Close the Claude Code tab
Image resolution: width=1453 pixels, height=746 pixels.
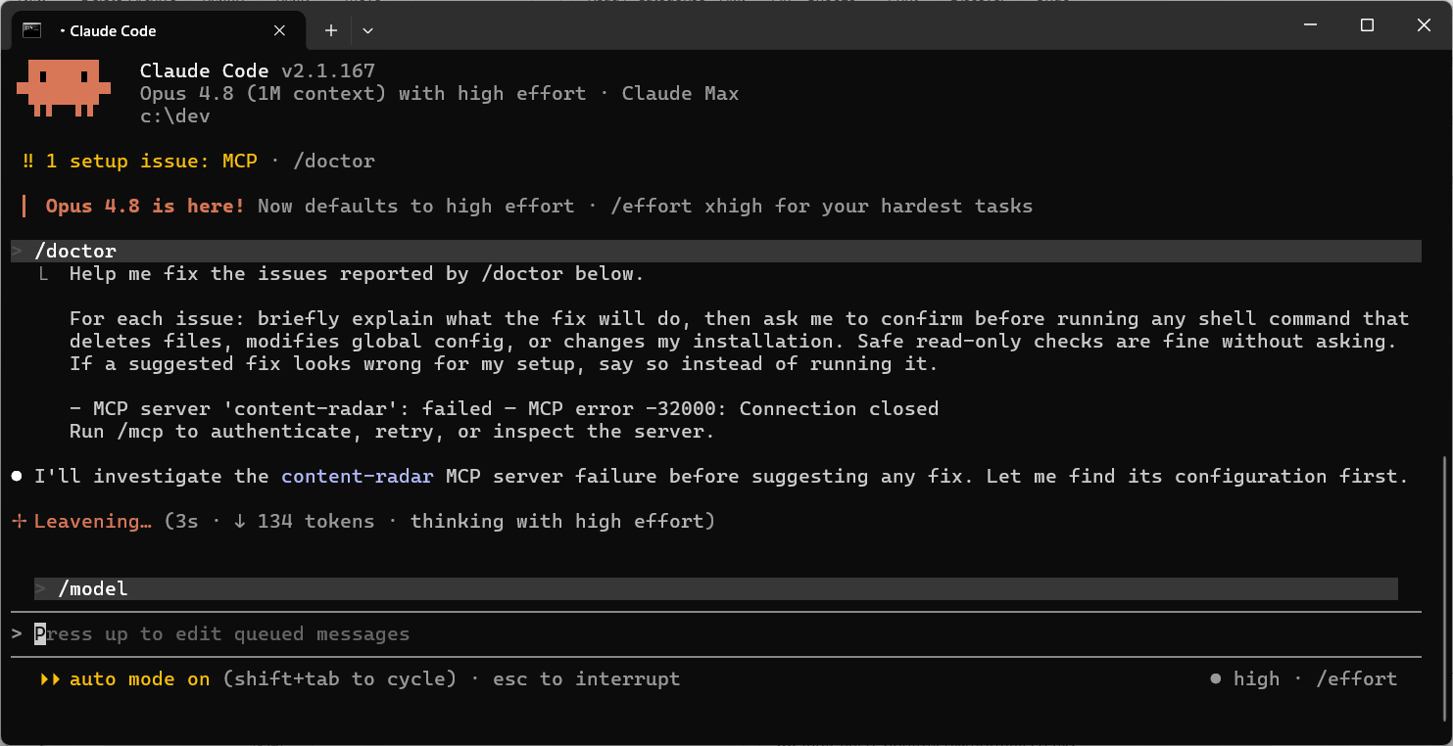(x=279, y=30)
